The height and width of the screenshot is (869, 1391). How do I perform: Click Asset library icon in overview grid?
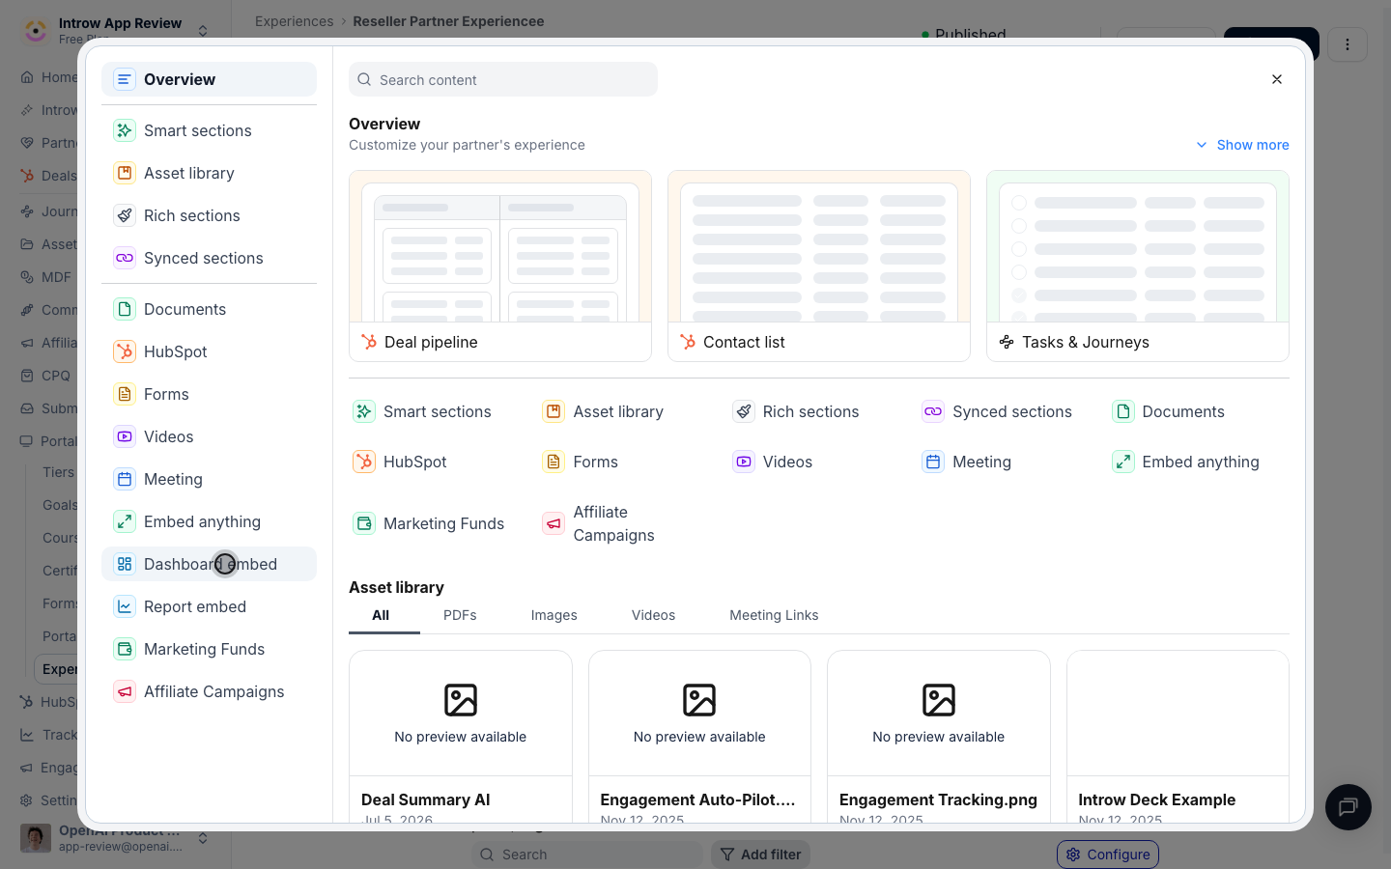click(x=554, y=411)
